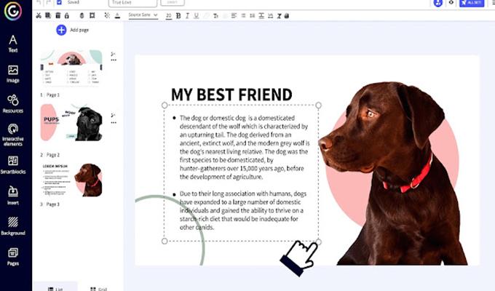The image size is (495, 291).
Task: Click the transition icon beside Page 2
Action: [113, 115]
